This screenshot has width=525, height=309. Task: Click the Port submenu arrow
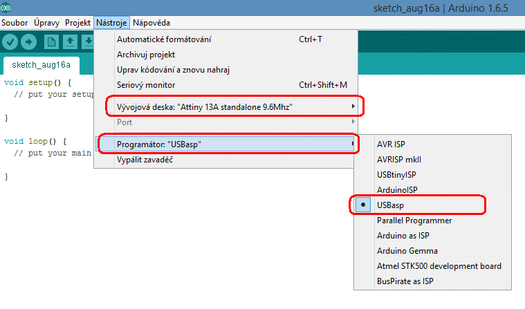pos(353,122)
